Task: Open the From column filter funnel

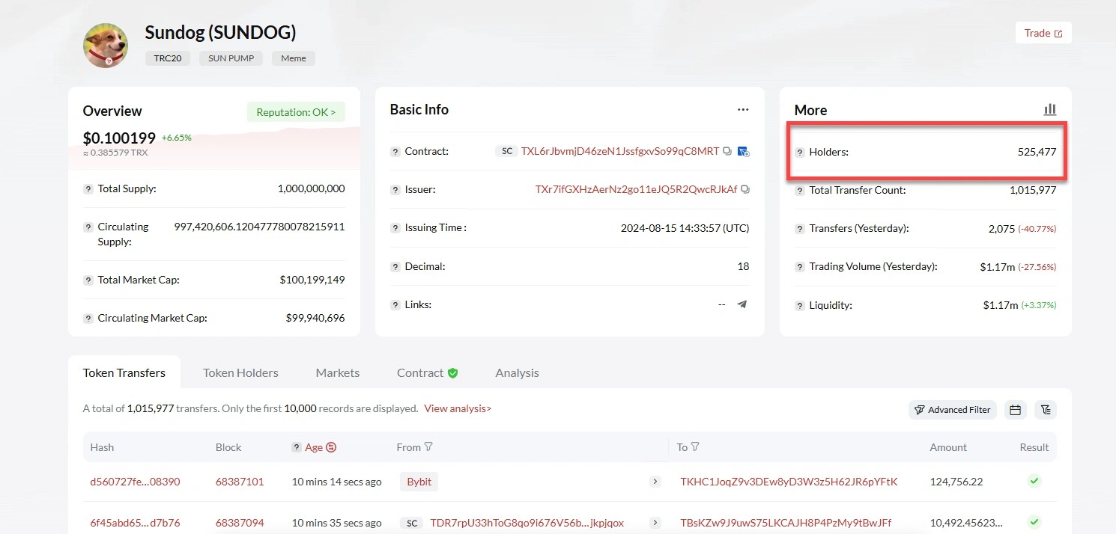Action: [x=428, y=446]
